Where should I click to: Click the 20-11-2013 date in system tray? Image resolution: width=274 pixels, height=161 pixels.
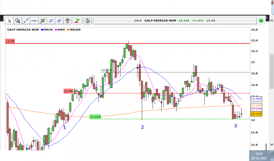pos(259,158)
